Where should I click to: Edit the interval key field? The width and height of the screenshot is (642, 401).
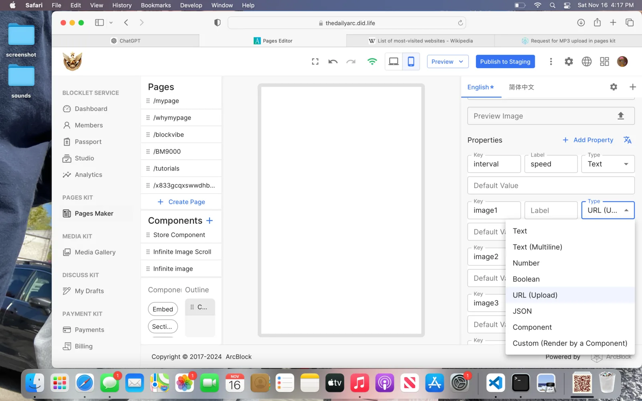click(x=494, y=164)
